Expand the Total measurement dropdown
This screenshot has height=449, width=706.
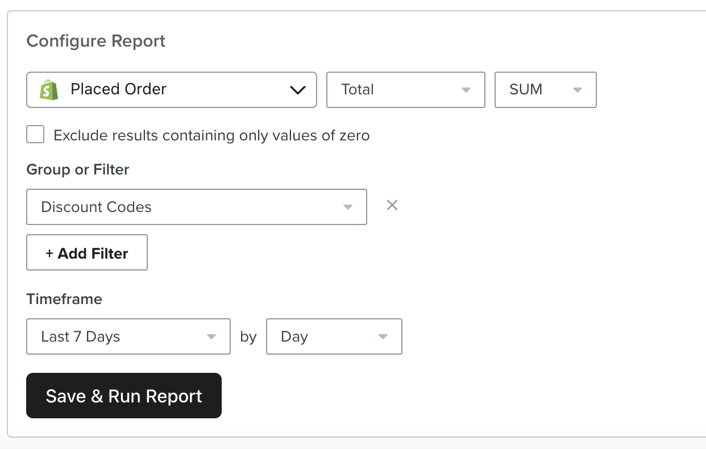[405, 90]
